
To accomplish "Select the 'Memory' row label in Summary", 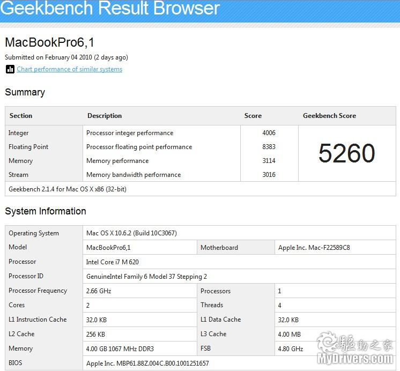I will click(x=21, y=161).
